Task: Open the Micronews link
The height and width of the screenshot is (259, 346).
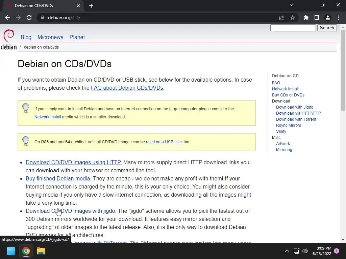Action: pos(50,37)
